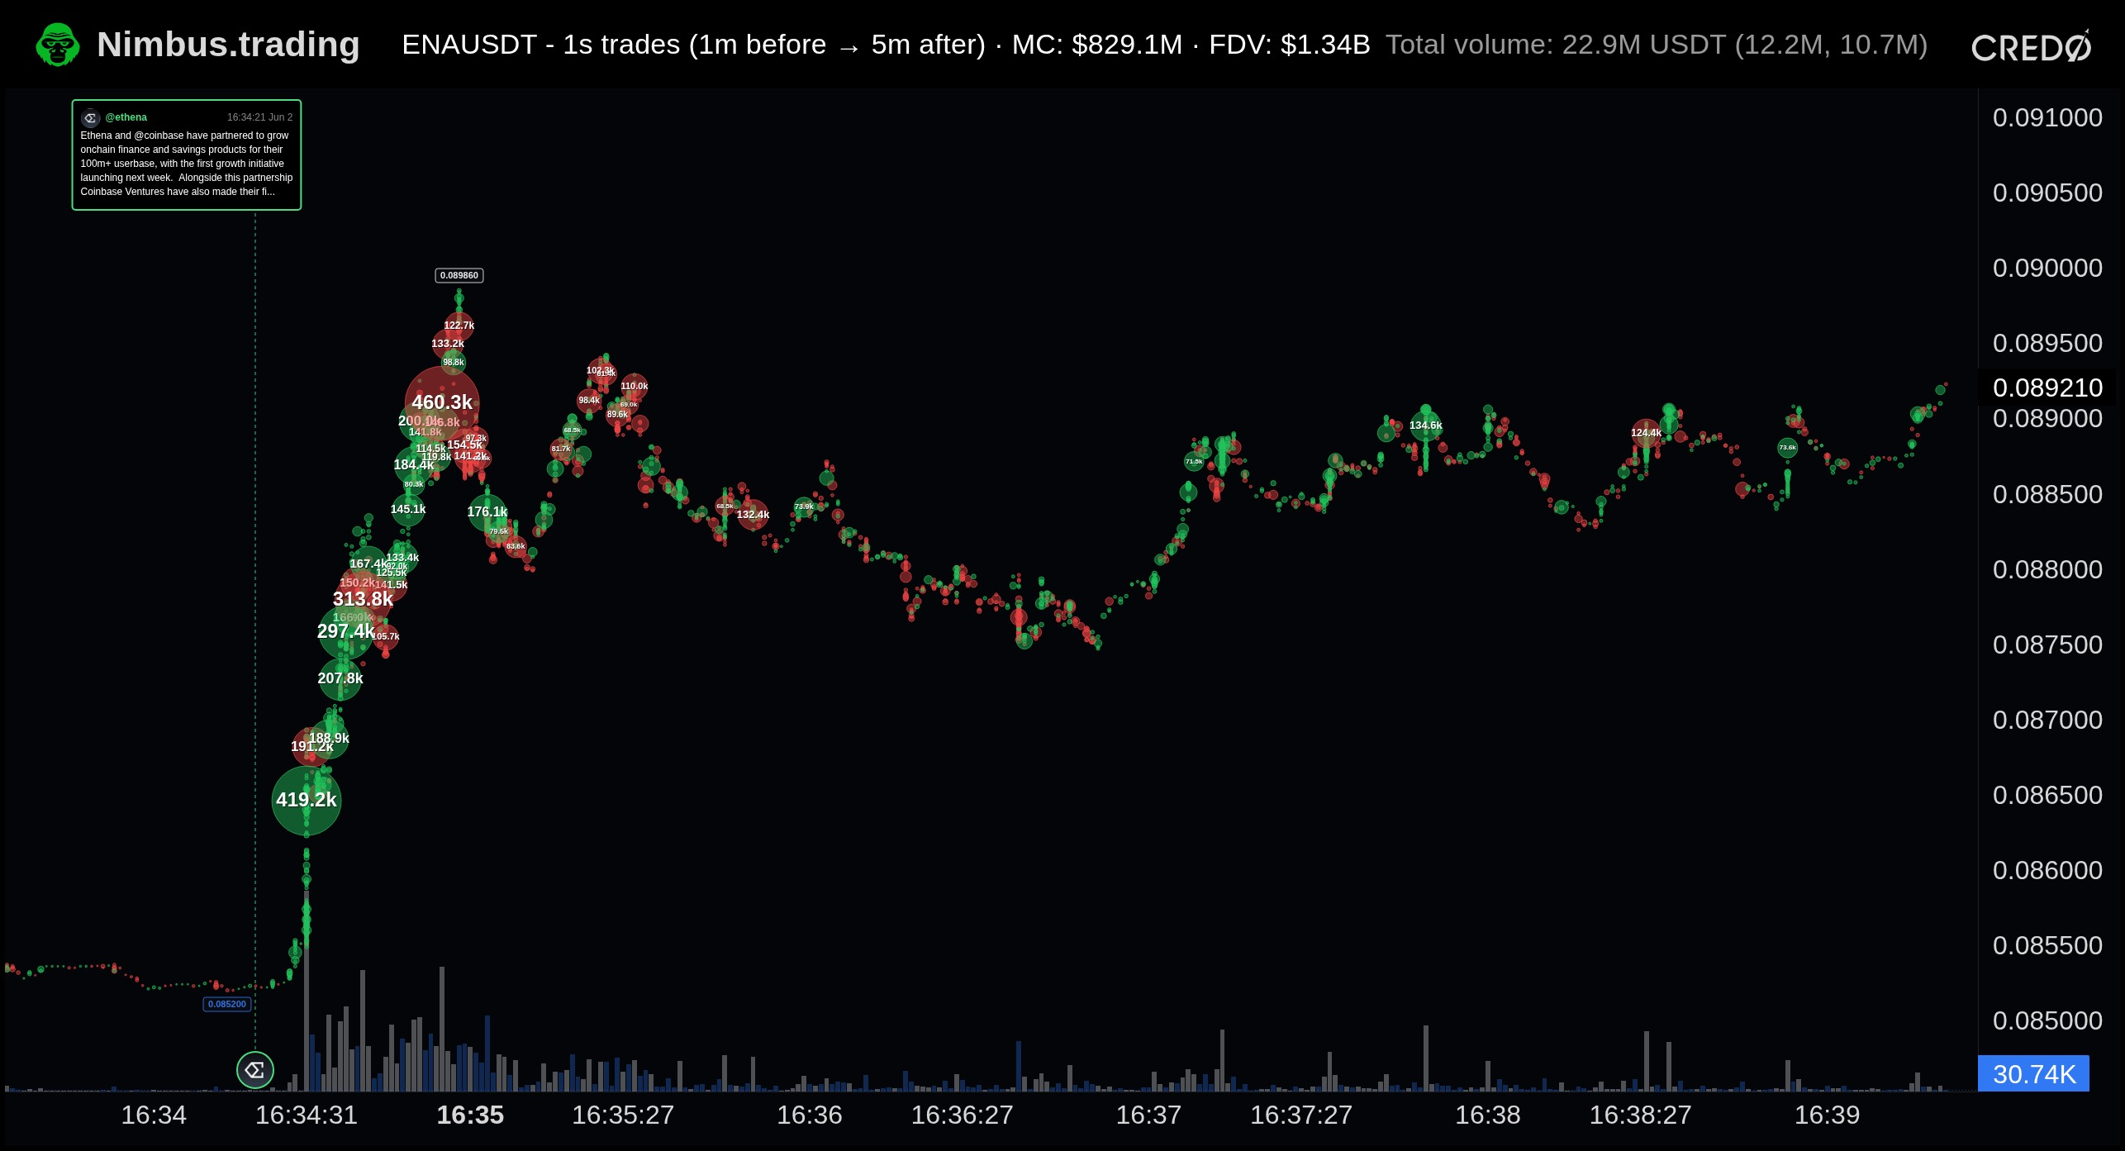Click the 184.4k green trade bubble
The height and width of the screenshot is (1151, 2125).
pos(414,465)
